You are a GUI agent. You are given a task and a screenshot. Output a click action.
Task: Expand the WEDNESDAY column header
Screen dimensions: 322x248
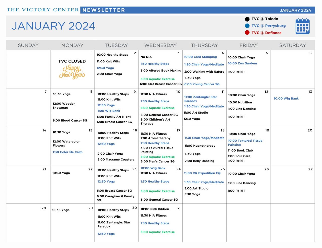160,45
